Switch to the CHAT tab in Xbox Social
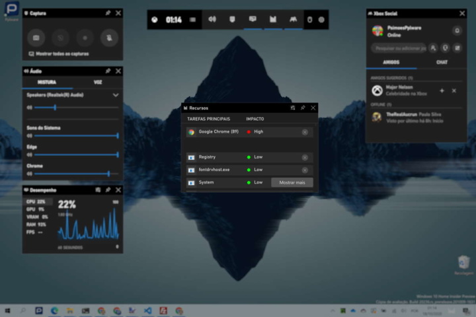The image size is (476, 317). pyautogui.click(x=442, y=63)
